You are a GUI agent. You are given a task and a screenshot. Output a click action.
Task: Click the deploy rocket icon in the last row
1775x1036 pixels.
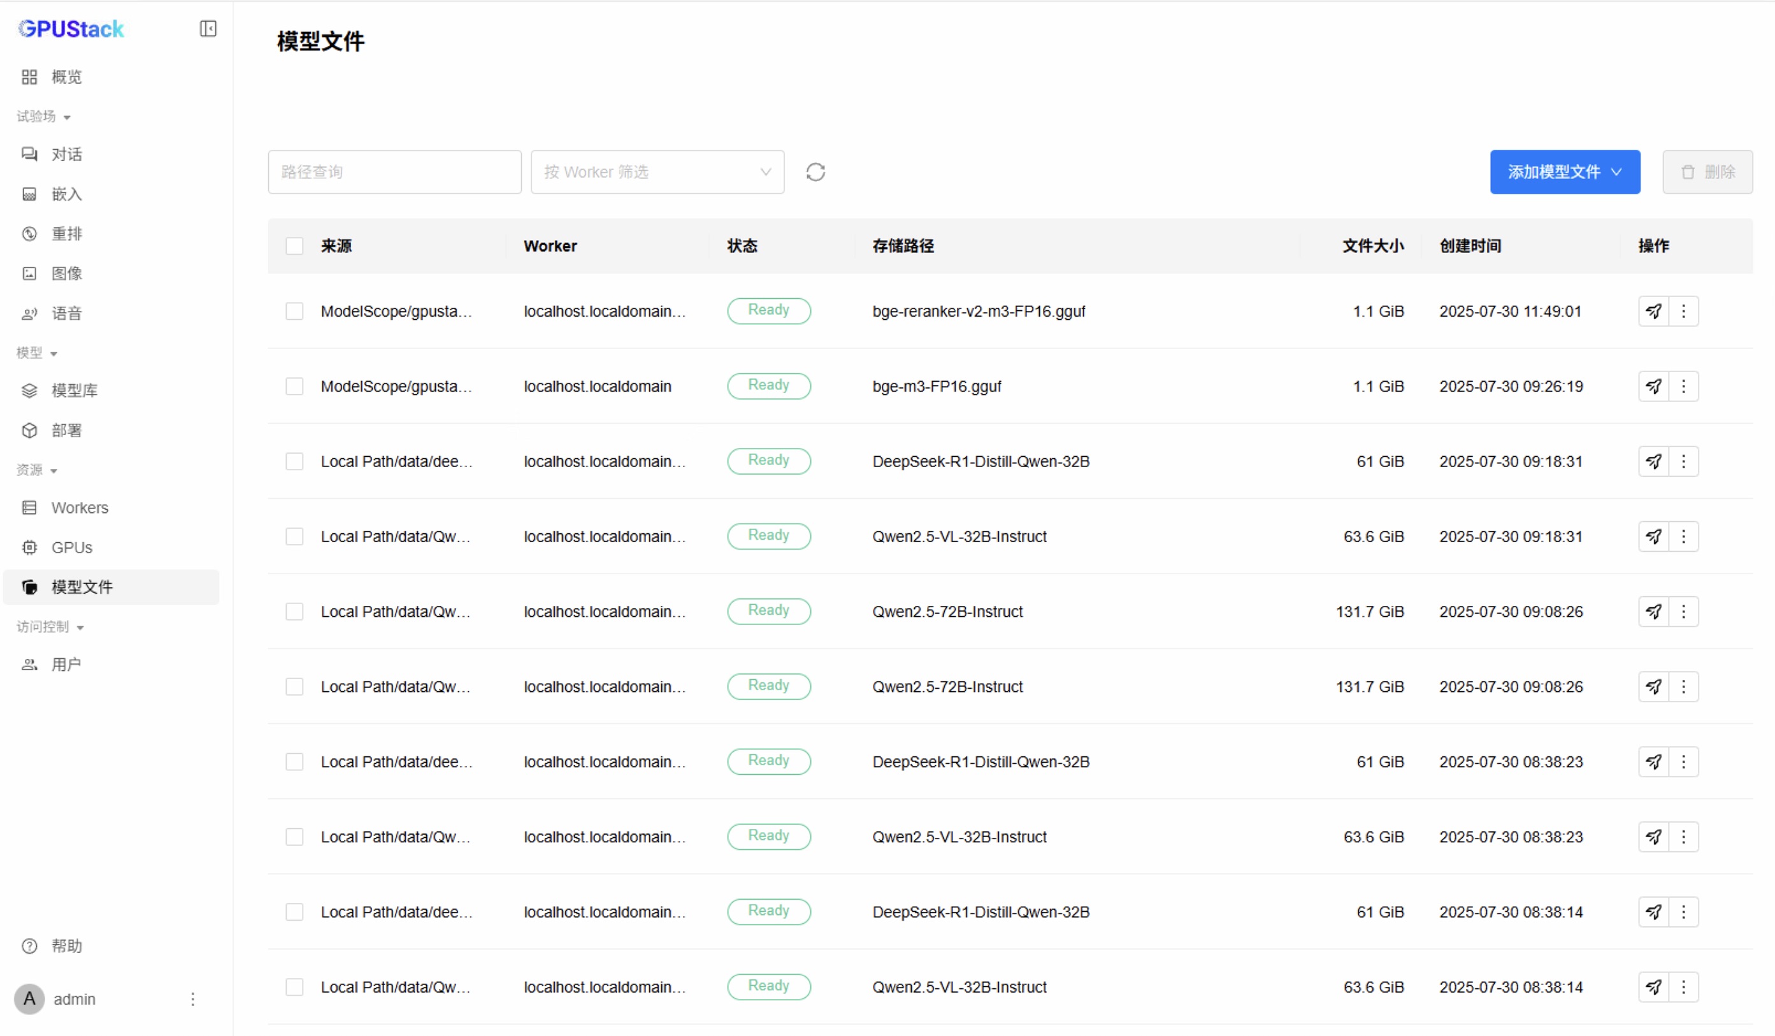click(x=1653, y=988)
